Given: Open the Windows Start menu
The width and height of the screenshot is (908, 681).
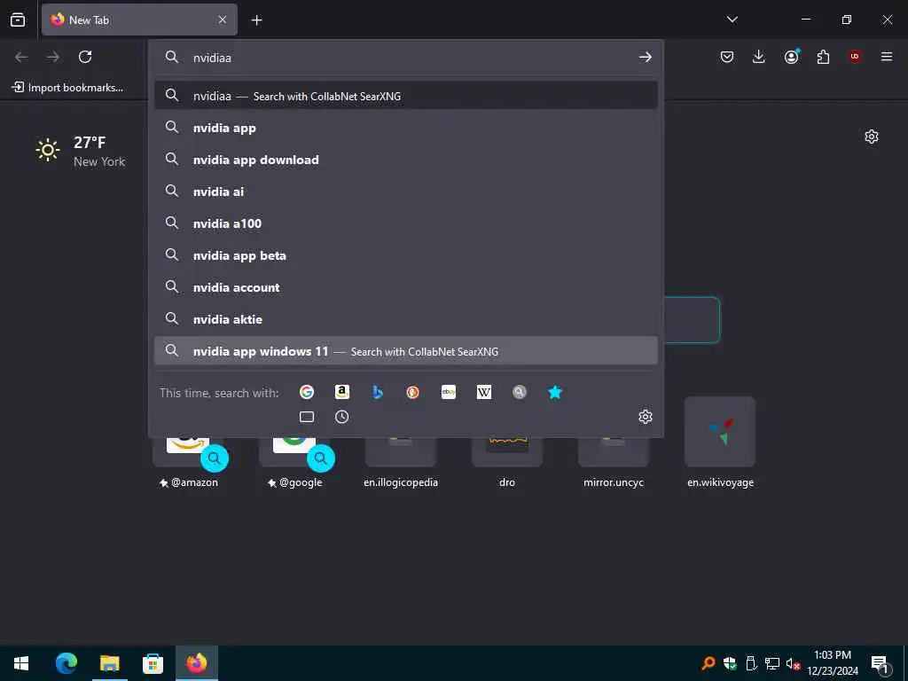Looking at the screenshot, I should (21, 663).
